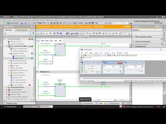The width and height of the screenshot is (166, 124).
Task: Collapse the project tree with the arrow icon
Action: [34, 27]
